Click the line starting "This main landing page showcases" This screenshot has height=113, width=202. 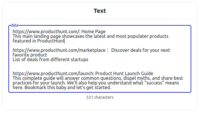(90, 36)
